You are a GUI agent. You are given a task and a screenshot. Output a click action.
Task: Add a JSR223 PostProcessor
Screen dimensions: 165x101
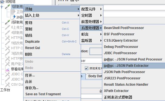[x=134, y=78]
